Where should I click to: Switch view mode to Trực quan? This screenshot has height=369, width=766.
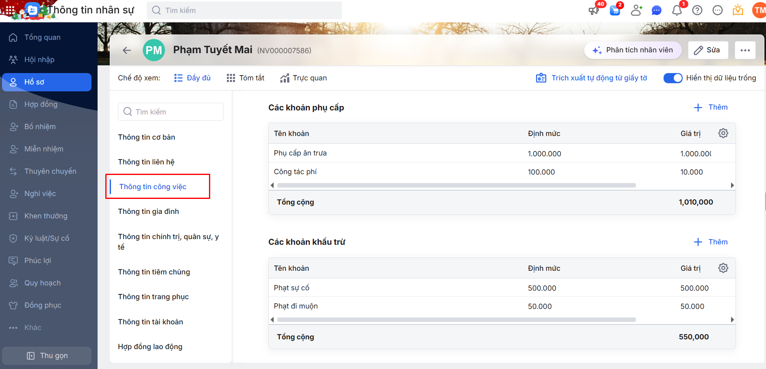click(303, 78)
